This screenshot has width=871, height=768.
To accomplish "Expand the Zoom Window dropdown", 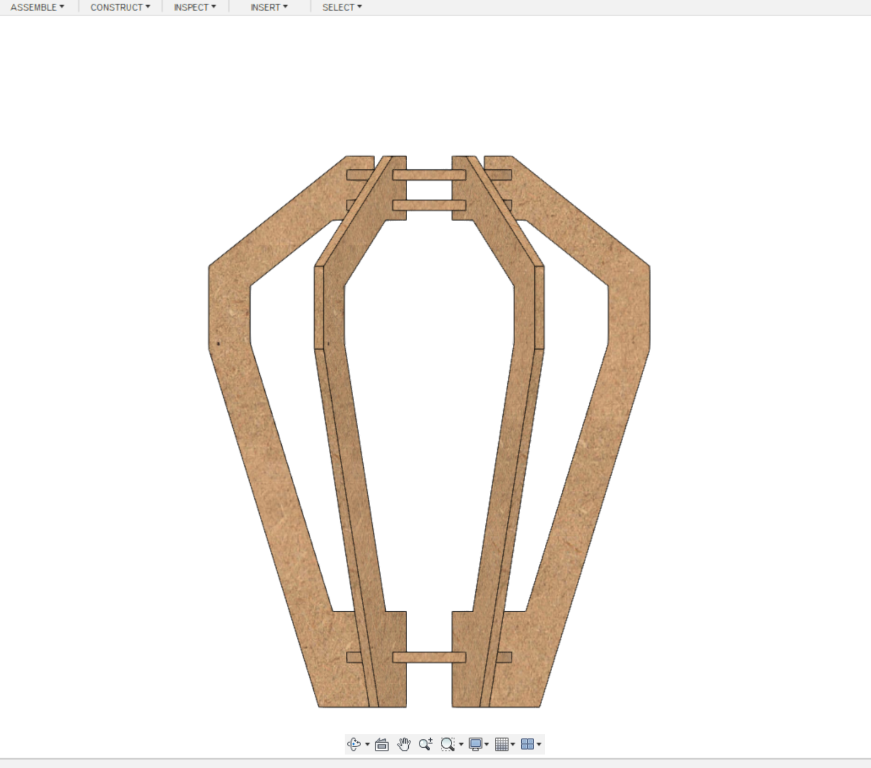I will 461,744.
